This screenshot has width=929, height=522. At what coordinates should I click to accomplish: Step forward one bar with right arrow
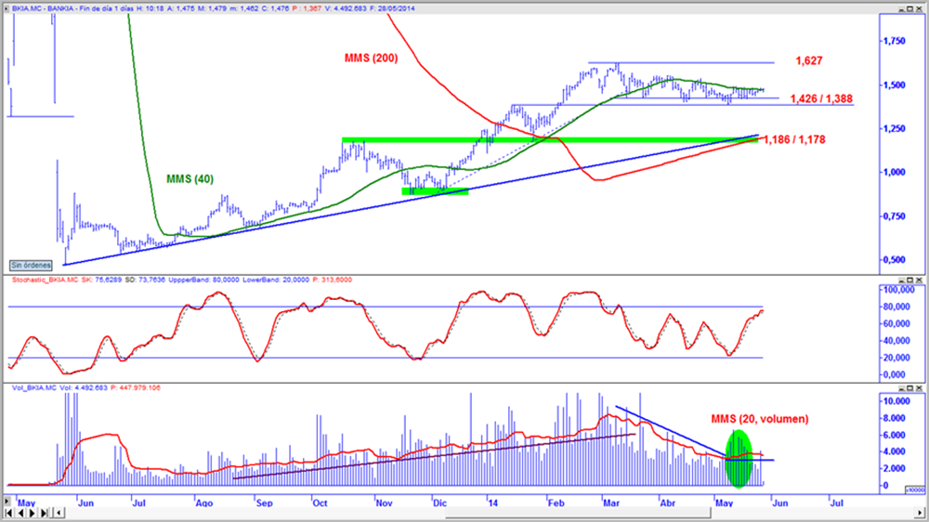[32, 513]
